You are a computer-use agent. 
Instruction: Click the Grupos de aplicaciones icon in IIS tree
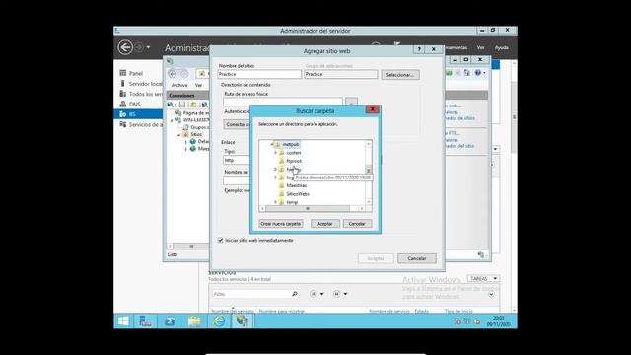coord(185,127)
